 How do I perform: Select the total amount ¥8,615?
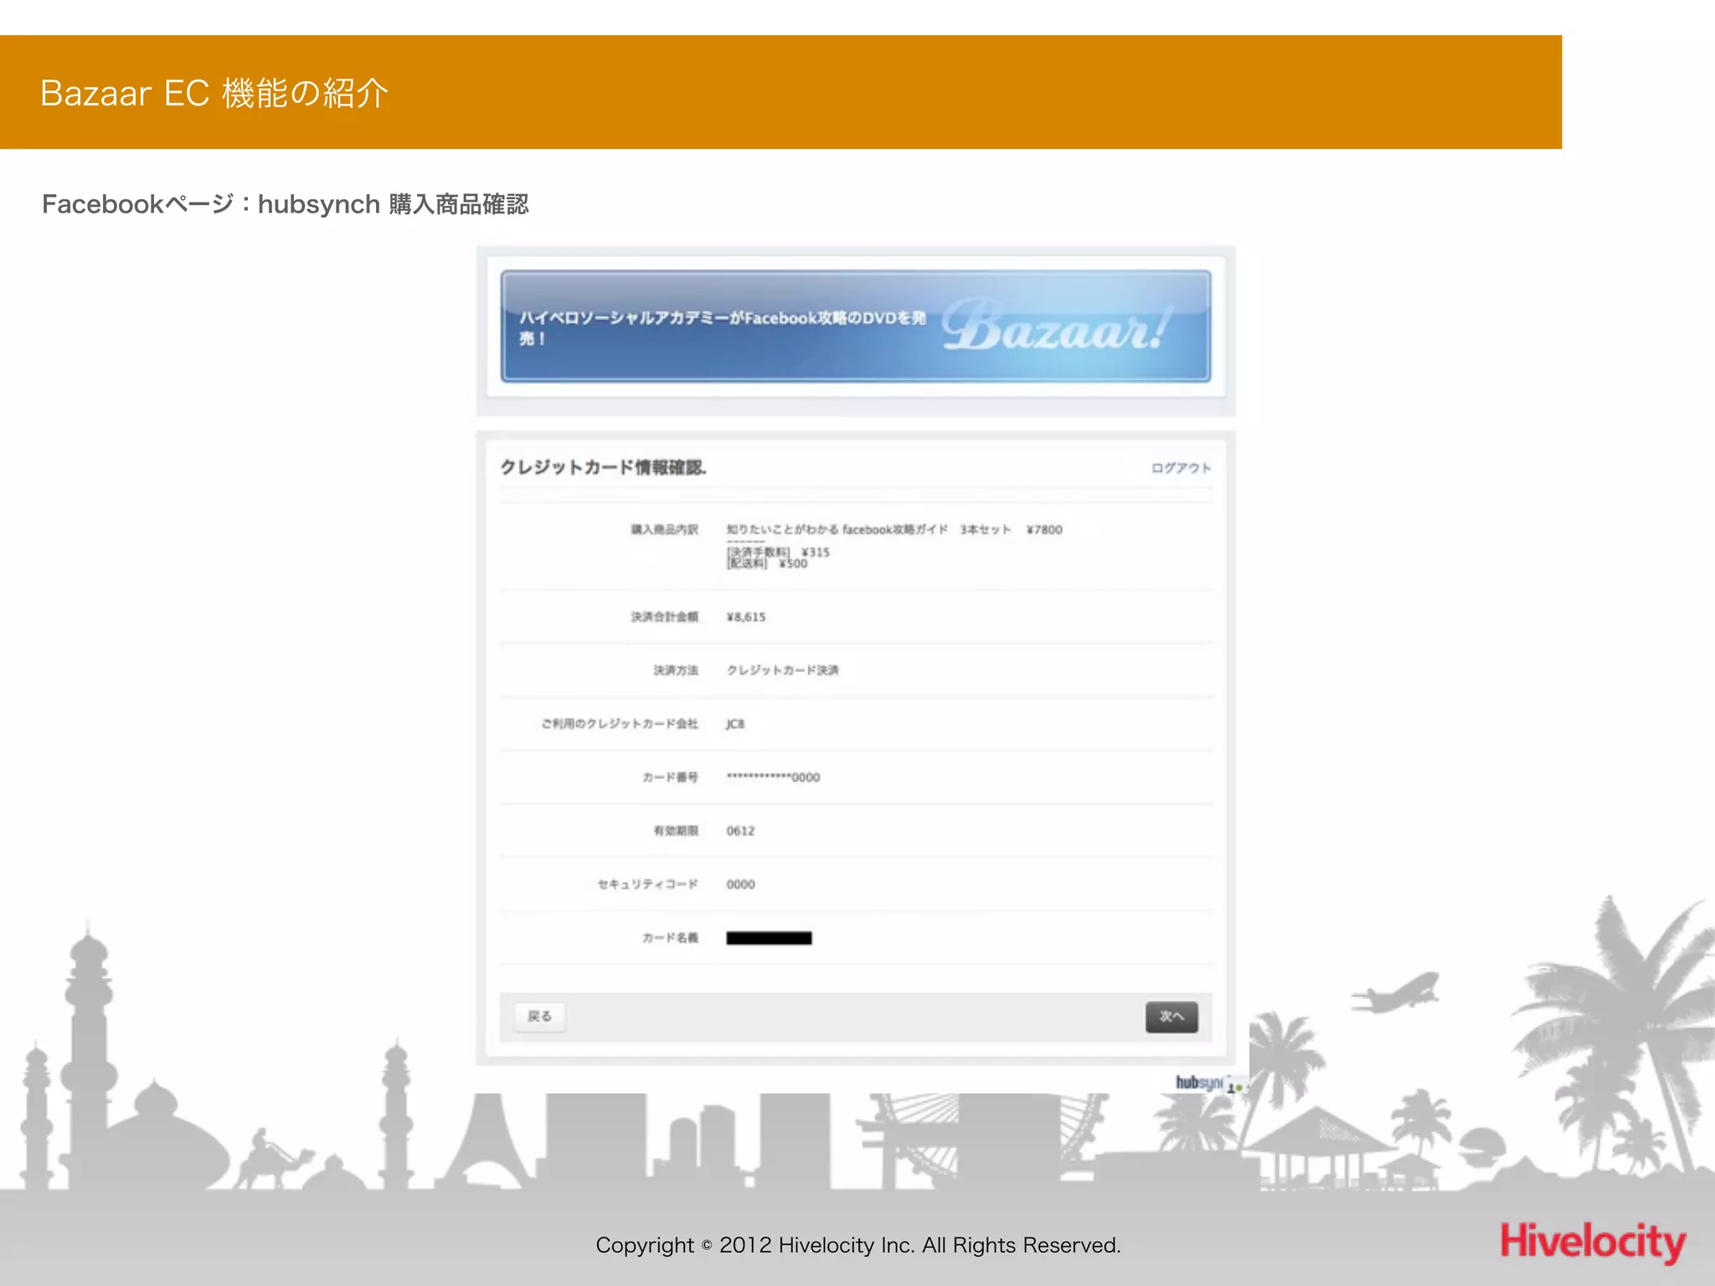[x=745, y=617]
